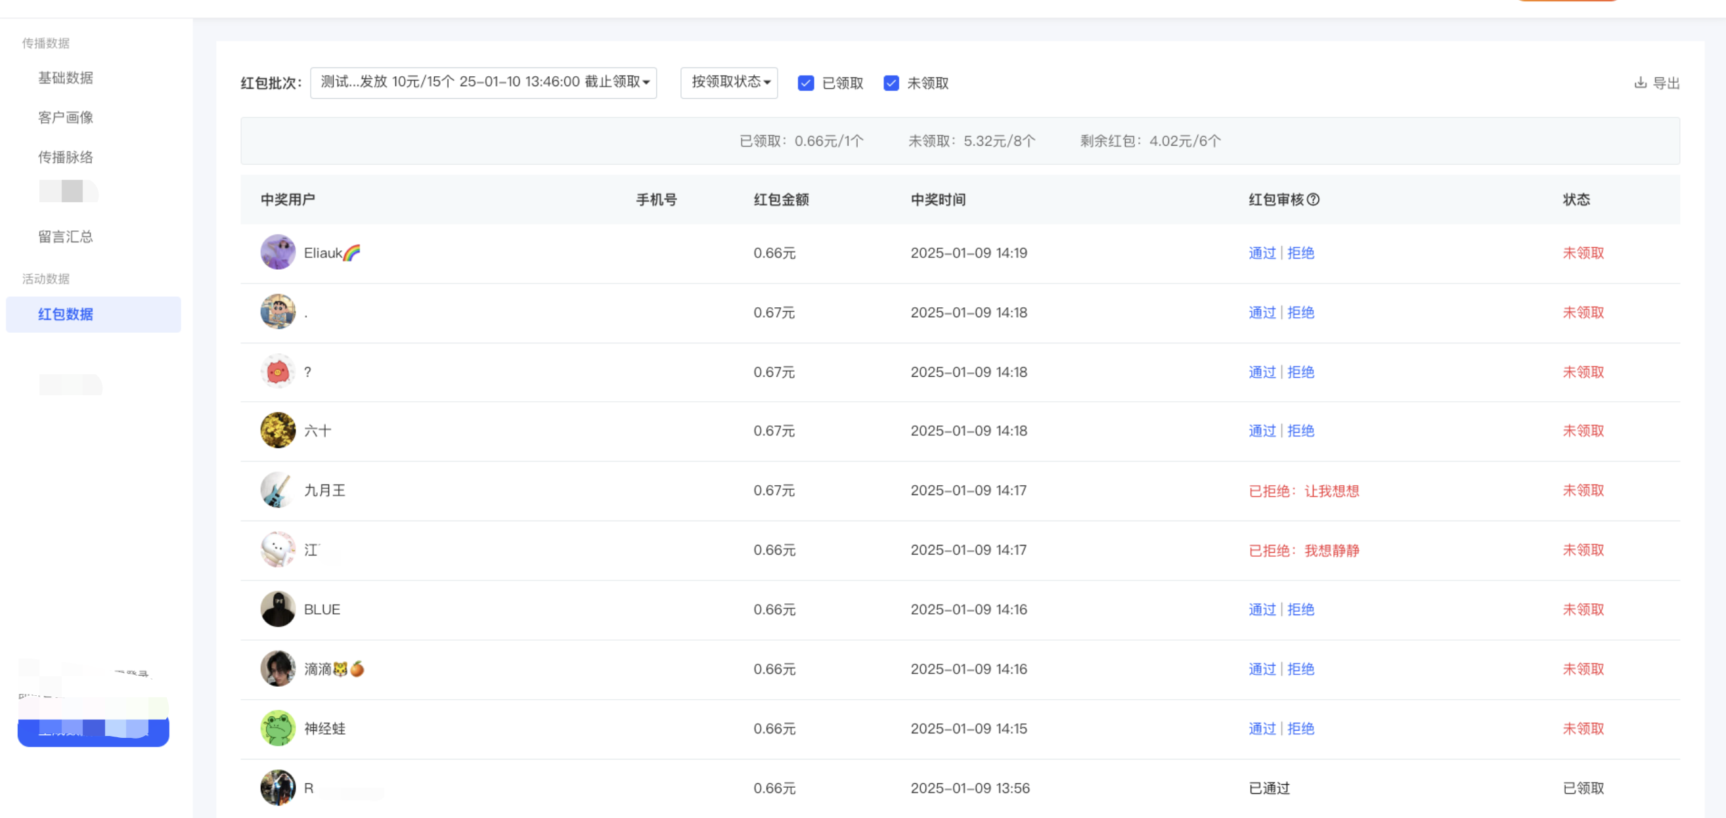Select 留言汇总 in sidebar menu
1726x818 pixels.
tap(66, 236)
